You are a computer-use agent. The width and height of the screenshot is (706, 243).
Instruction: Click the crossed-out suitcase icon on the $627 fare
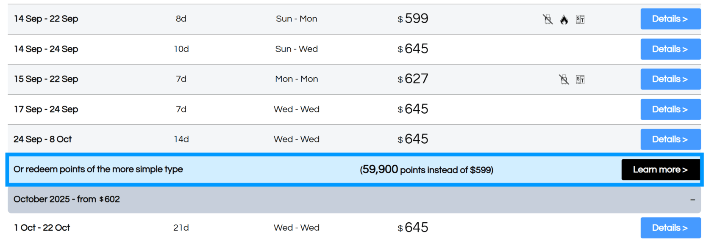point(564,79)
